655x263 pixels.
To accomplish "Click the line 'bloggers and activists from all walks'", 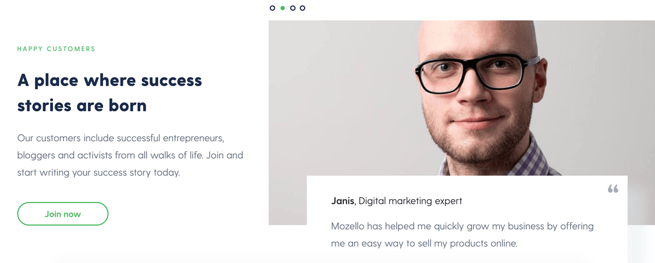I will coord(103,155).
